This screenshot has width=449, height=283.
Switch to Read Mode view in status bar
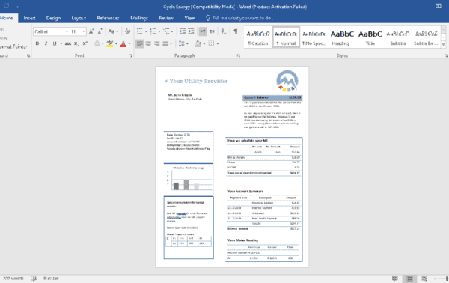pyautogui.click(x=395, y=279)
